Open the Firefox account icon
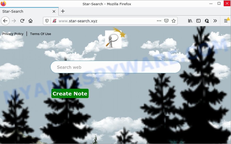231x144 pixels. pos(207,21)
